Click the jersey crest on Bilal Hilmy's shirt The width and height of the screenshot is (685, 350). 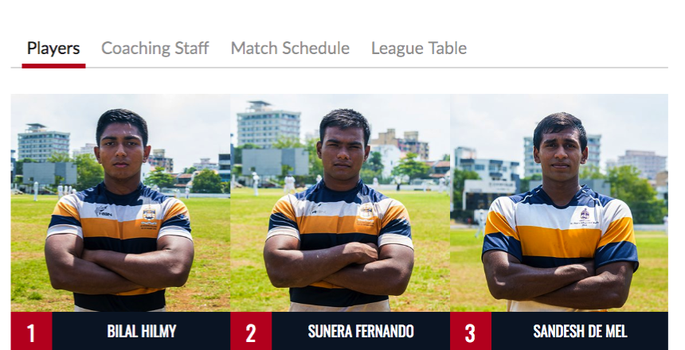point(150,215)
